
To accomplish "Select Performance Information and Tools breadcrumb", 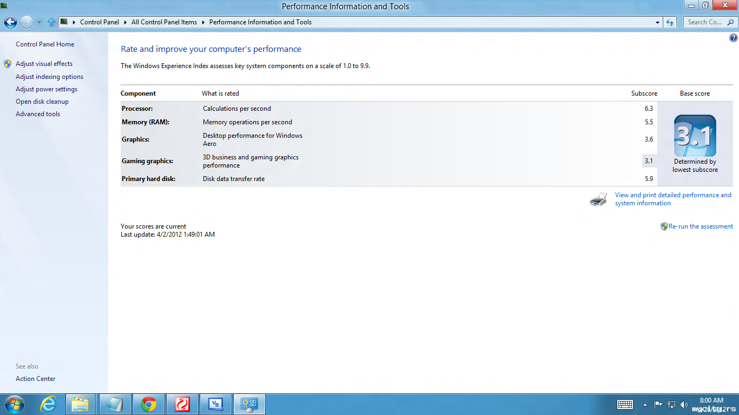I will coord(260,22).
